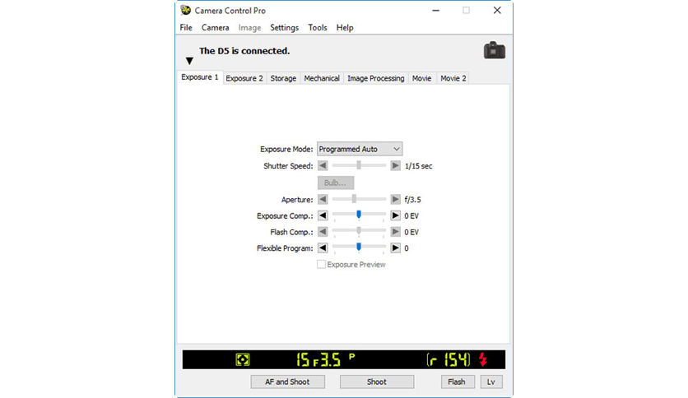Image resolution: width=688 pixels, height=398 pixels.
Task: Click the Flash Comp. slider handle
Action: coord(359,230)
